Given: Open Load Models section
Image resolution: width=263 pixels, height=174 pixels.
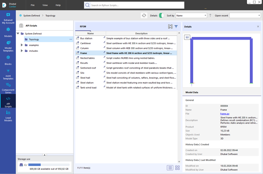Looking at the screenshot, I should (8, 116).
